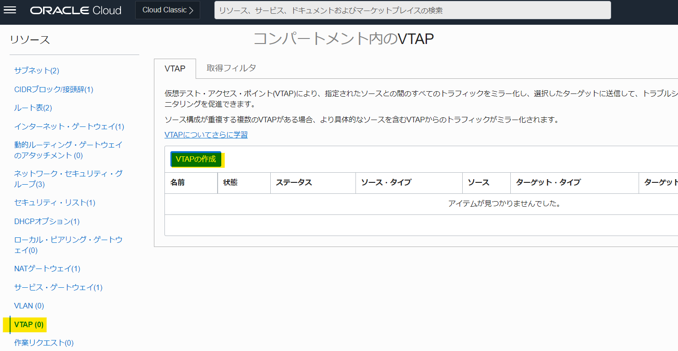This screenshot has width=678, height=351.
Task: Open 動的ルーティング・ゲートウェイのアタッチメント (0) link
Action: coord(69,150)
